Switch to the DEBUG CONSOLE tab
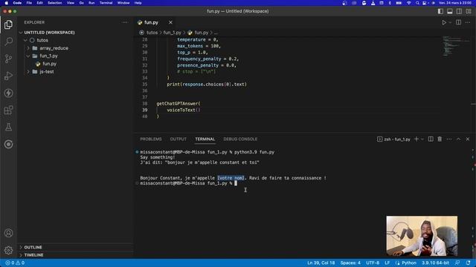Screen dimensions: 476x267 [240, 139]
